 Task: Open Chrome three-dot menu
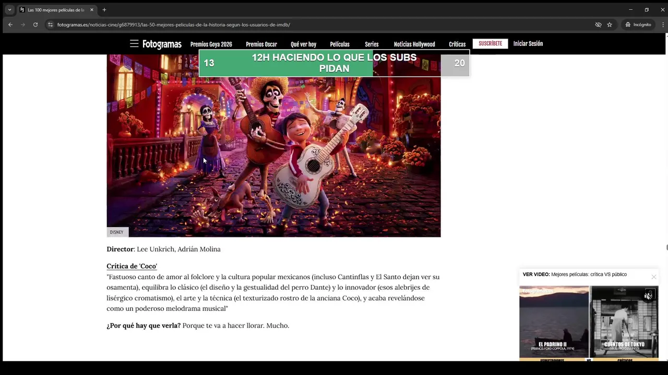pyautogui.click(x=663, y=24)
